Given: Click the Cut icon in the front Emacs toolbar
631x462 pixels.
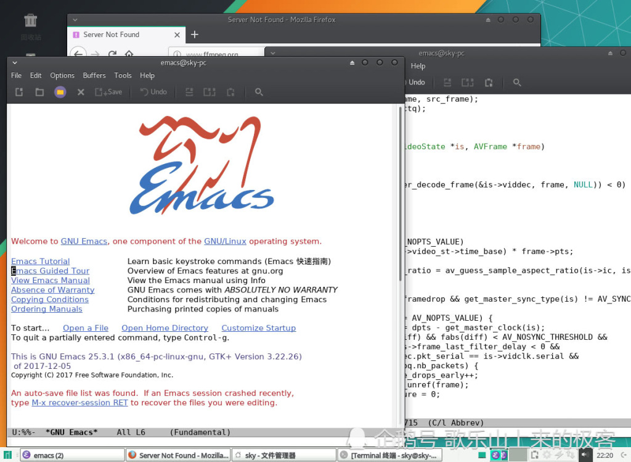Looking at the screenshot, I should [x=189, y=93].
